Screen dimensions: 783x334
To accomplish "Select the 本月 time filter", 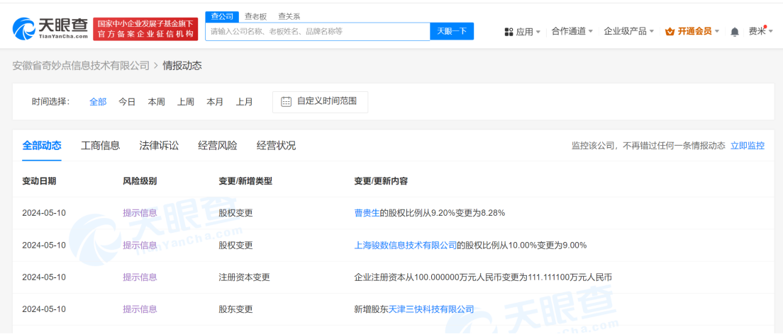I will 215,102.
